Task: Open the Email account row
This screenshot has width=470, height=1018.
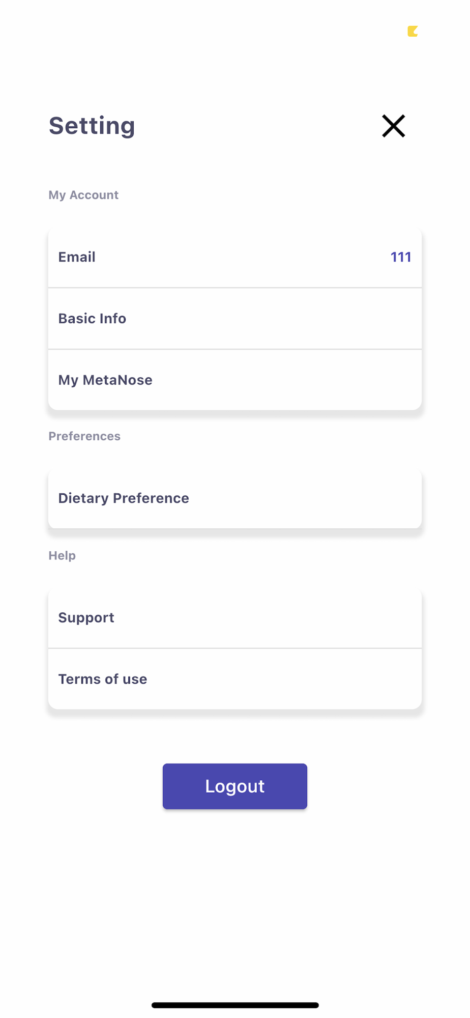Action: click(234, 257)
